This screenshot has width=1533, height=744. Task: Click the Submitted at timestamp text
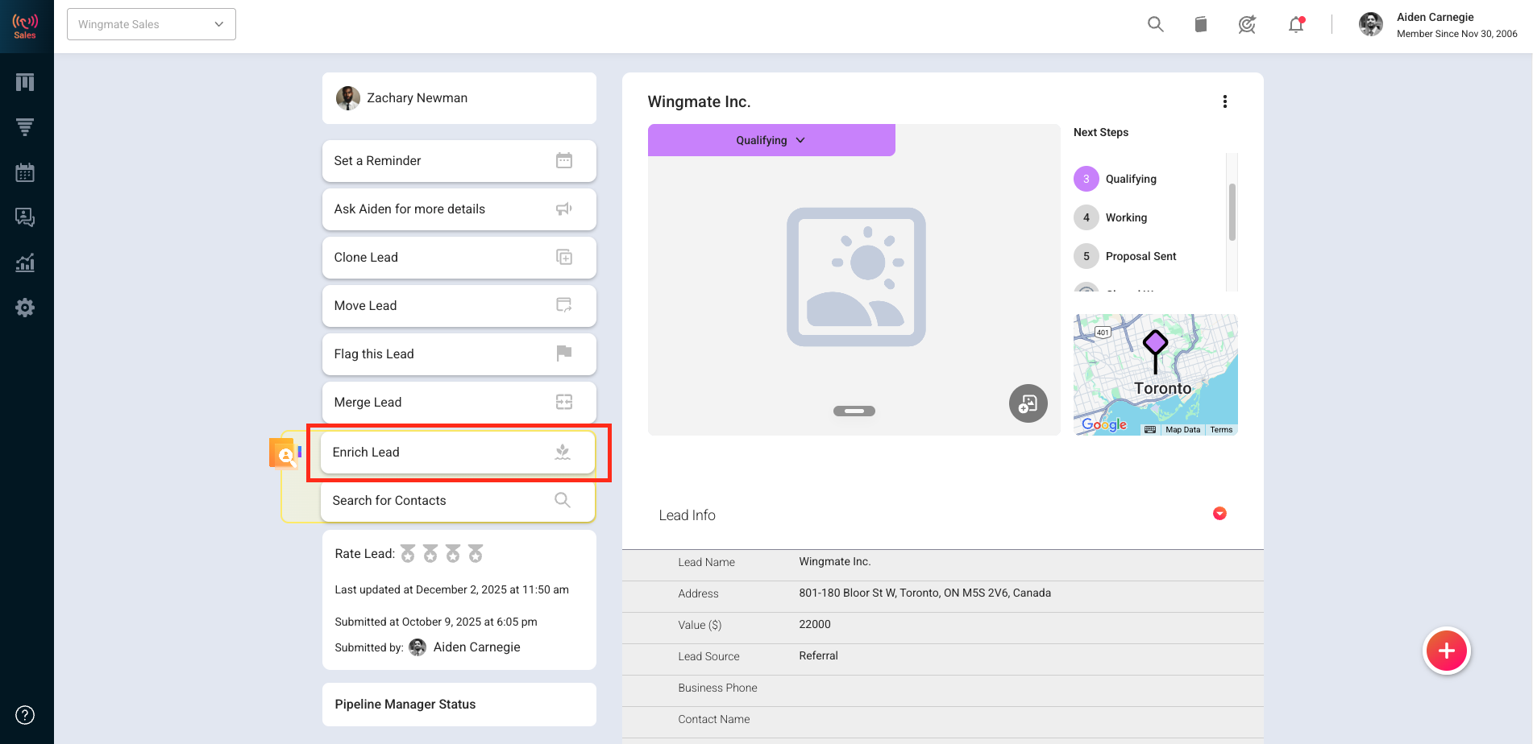436,622
